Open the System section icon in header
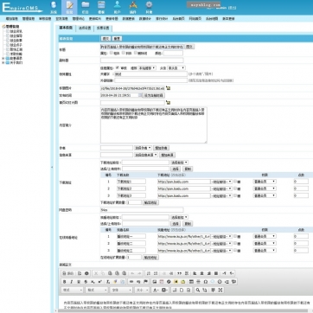Viewport: 313px width, 313px height. pyautogui.click(x=54, y=7)
